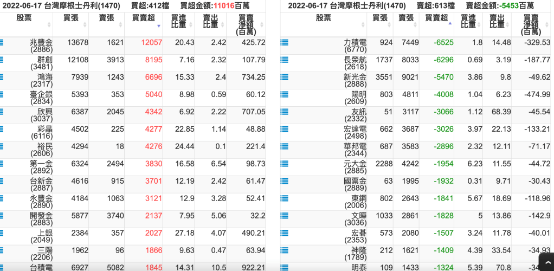Viewport: 554px width, 271px height.
Task: Open the row menu icon beside 陽明 (2609)
Action: coord(284,94)
